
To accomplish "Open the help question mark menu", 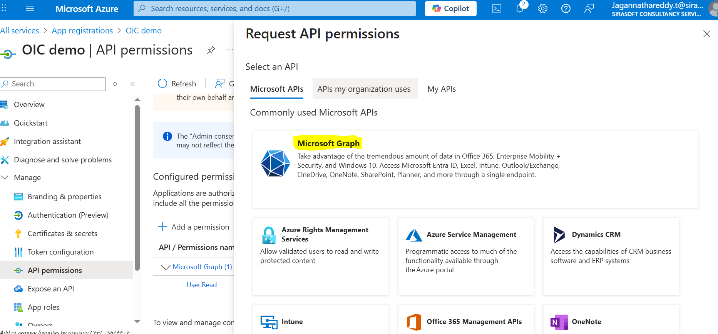I will 566,8.
